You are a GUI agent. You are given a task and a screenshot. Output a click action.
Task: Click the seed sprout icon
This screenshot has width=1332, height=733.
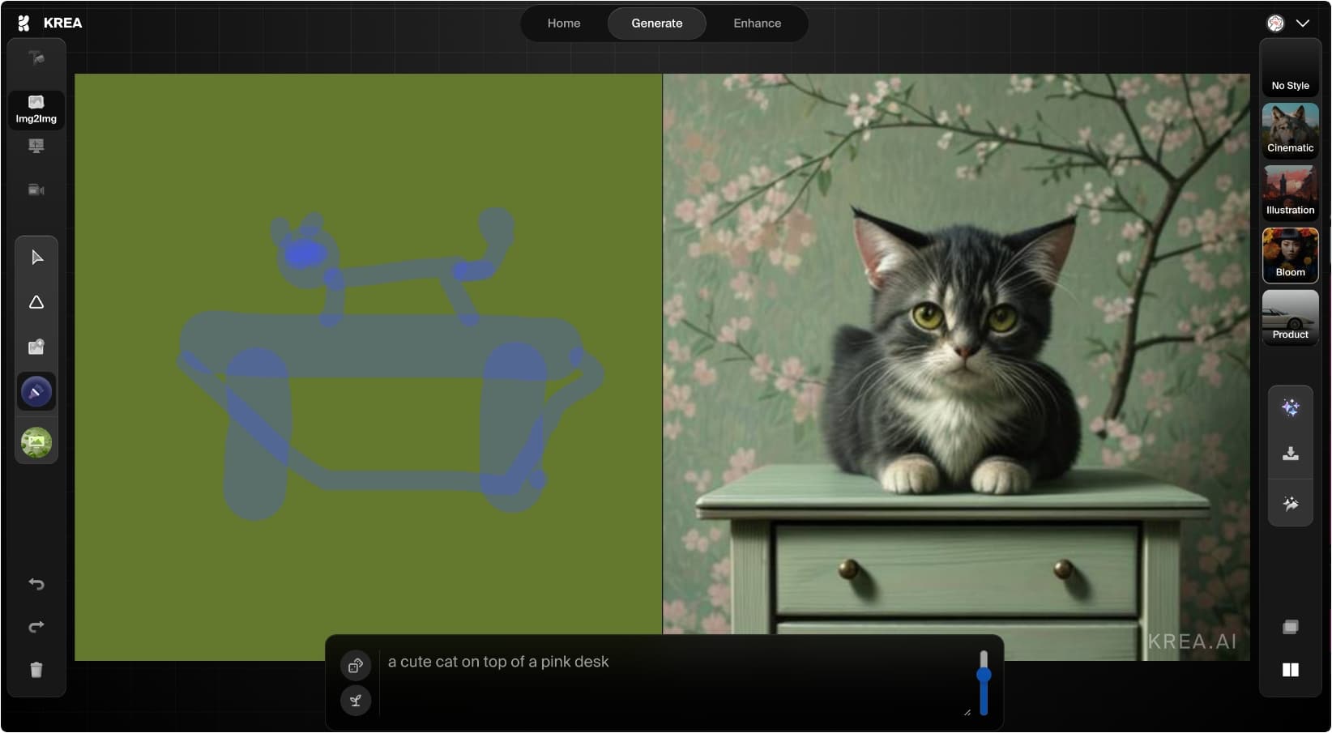pos(356,701)
